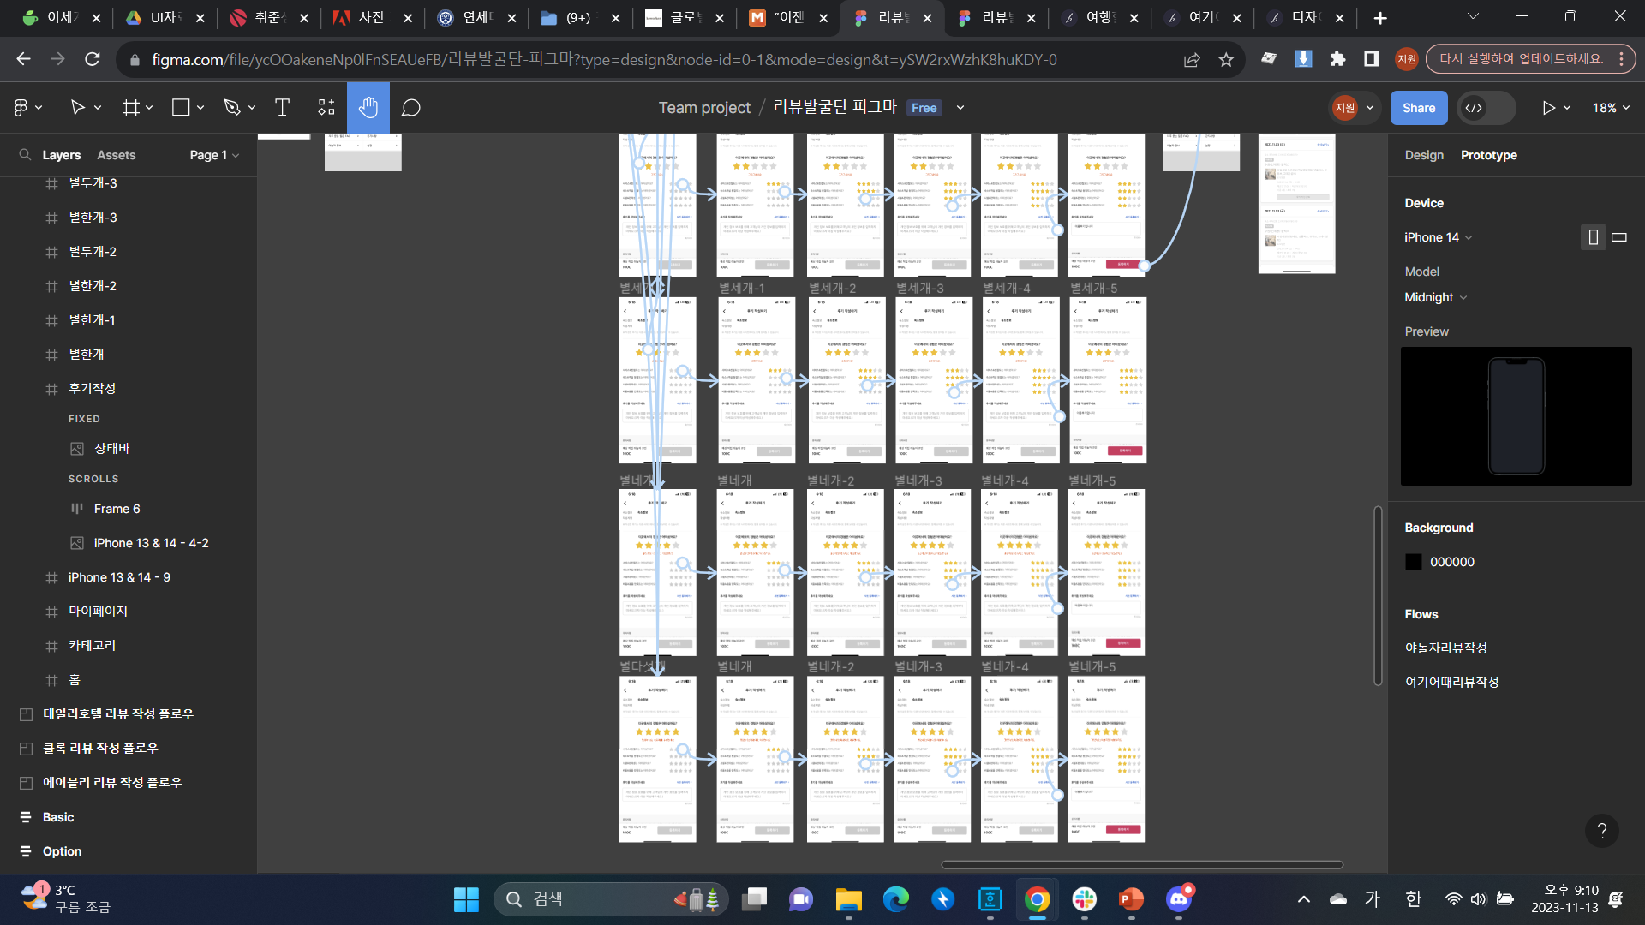Select portrait device orientation

pyautogui.click(x=1593, y=237)
